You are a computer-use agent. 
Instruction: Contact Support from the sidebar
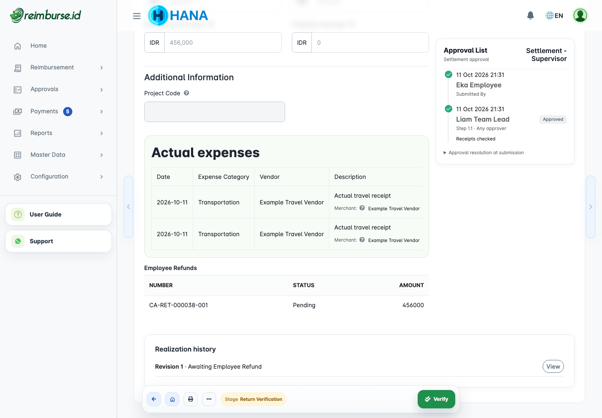59,241
